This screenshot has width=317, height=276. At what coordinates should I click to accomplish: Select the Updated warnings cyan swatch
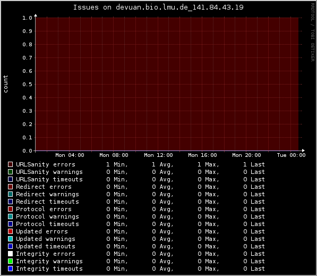click(10, 239)
